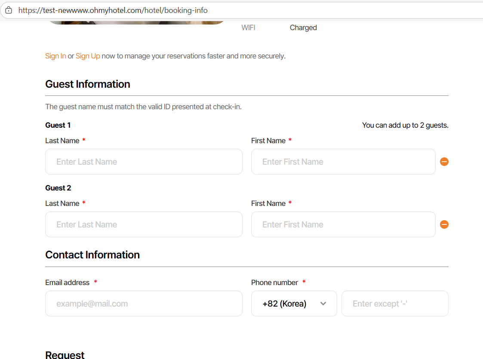Screen dimensions: 483x359
Task: Select the Guest 2 Last Name input
Action: pyautogui.click(x=144, y=224)
